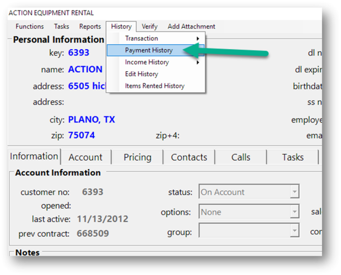
Task: Click the History menu
Action: pyautogui.click(x=121, y=26)
